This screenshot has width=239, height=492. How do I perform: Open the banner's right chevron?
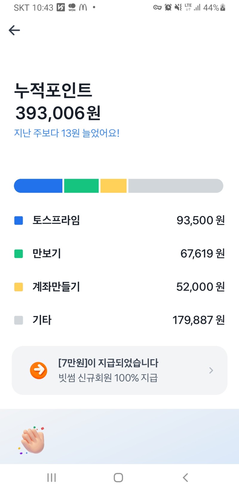pos(211,370)
